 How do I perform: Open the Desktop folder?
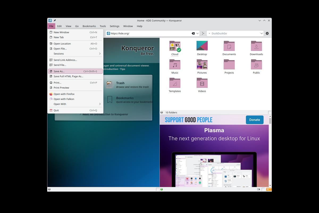coord(202,48)
